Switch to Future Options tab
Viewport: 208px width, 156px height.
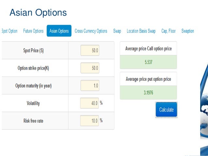click(33, 31)
